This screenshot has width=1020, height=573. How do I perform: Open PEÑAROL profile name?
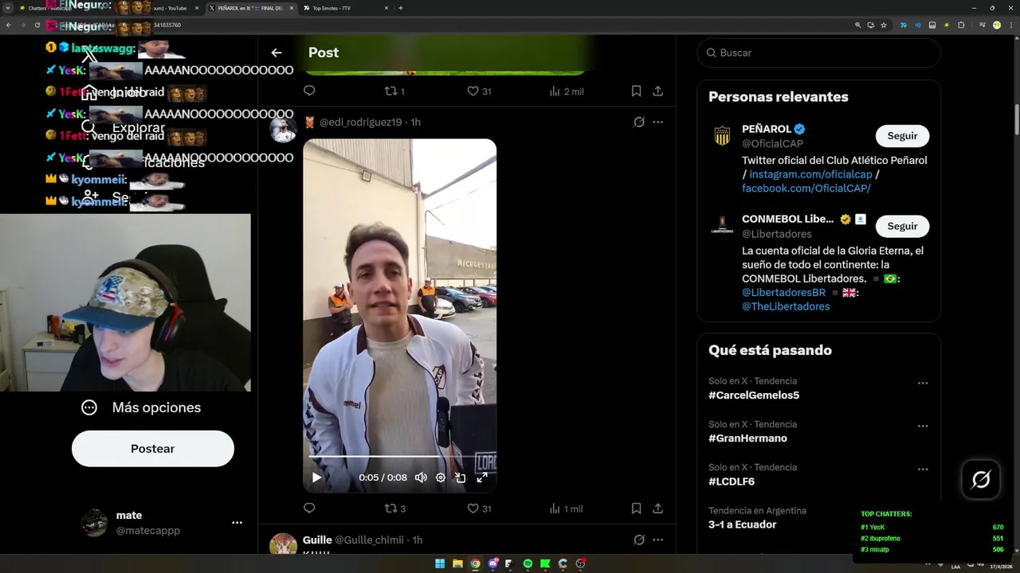(x=766, y=129)
